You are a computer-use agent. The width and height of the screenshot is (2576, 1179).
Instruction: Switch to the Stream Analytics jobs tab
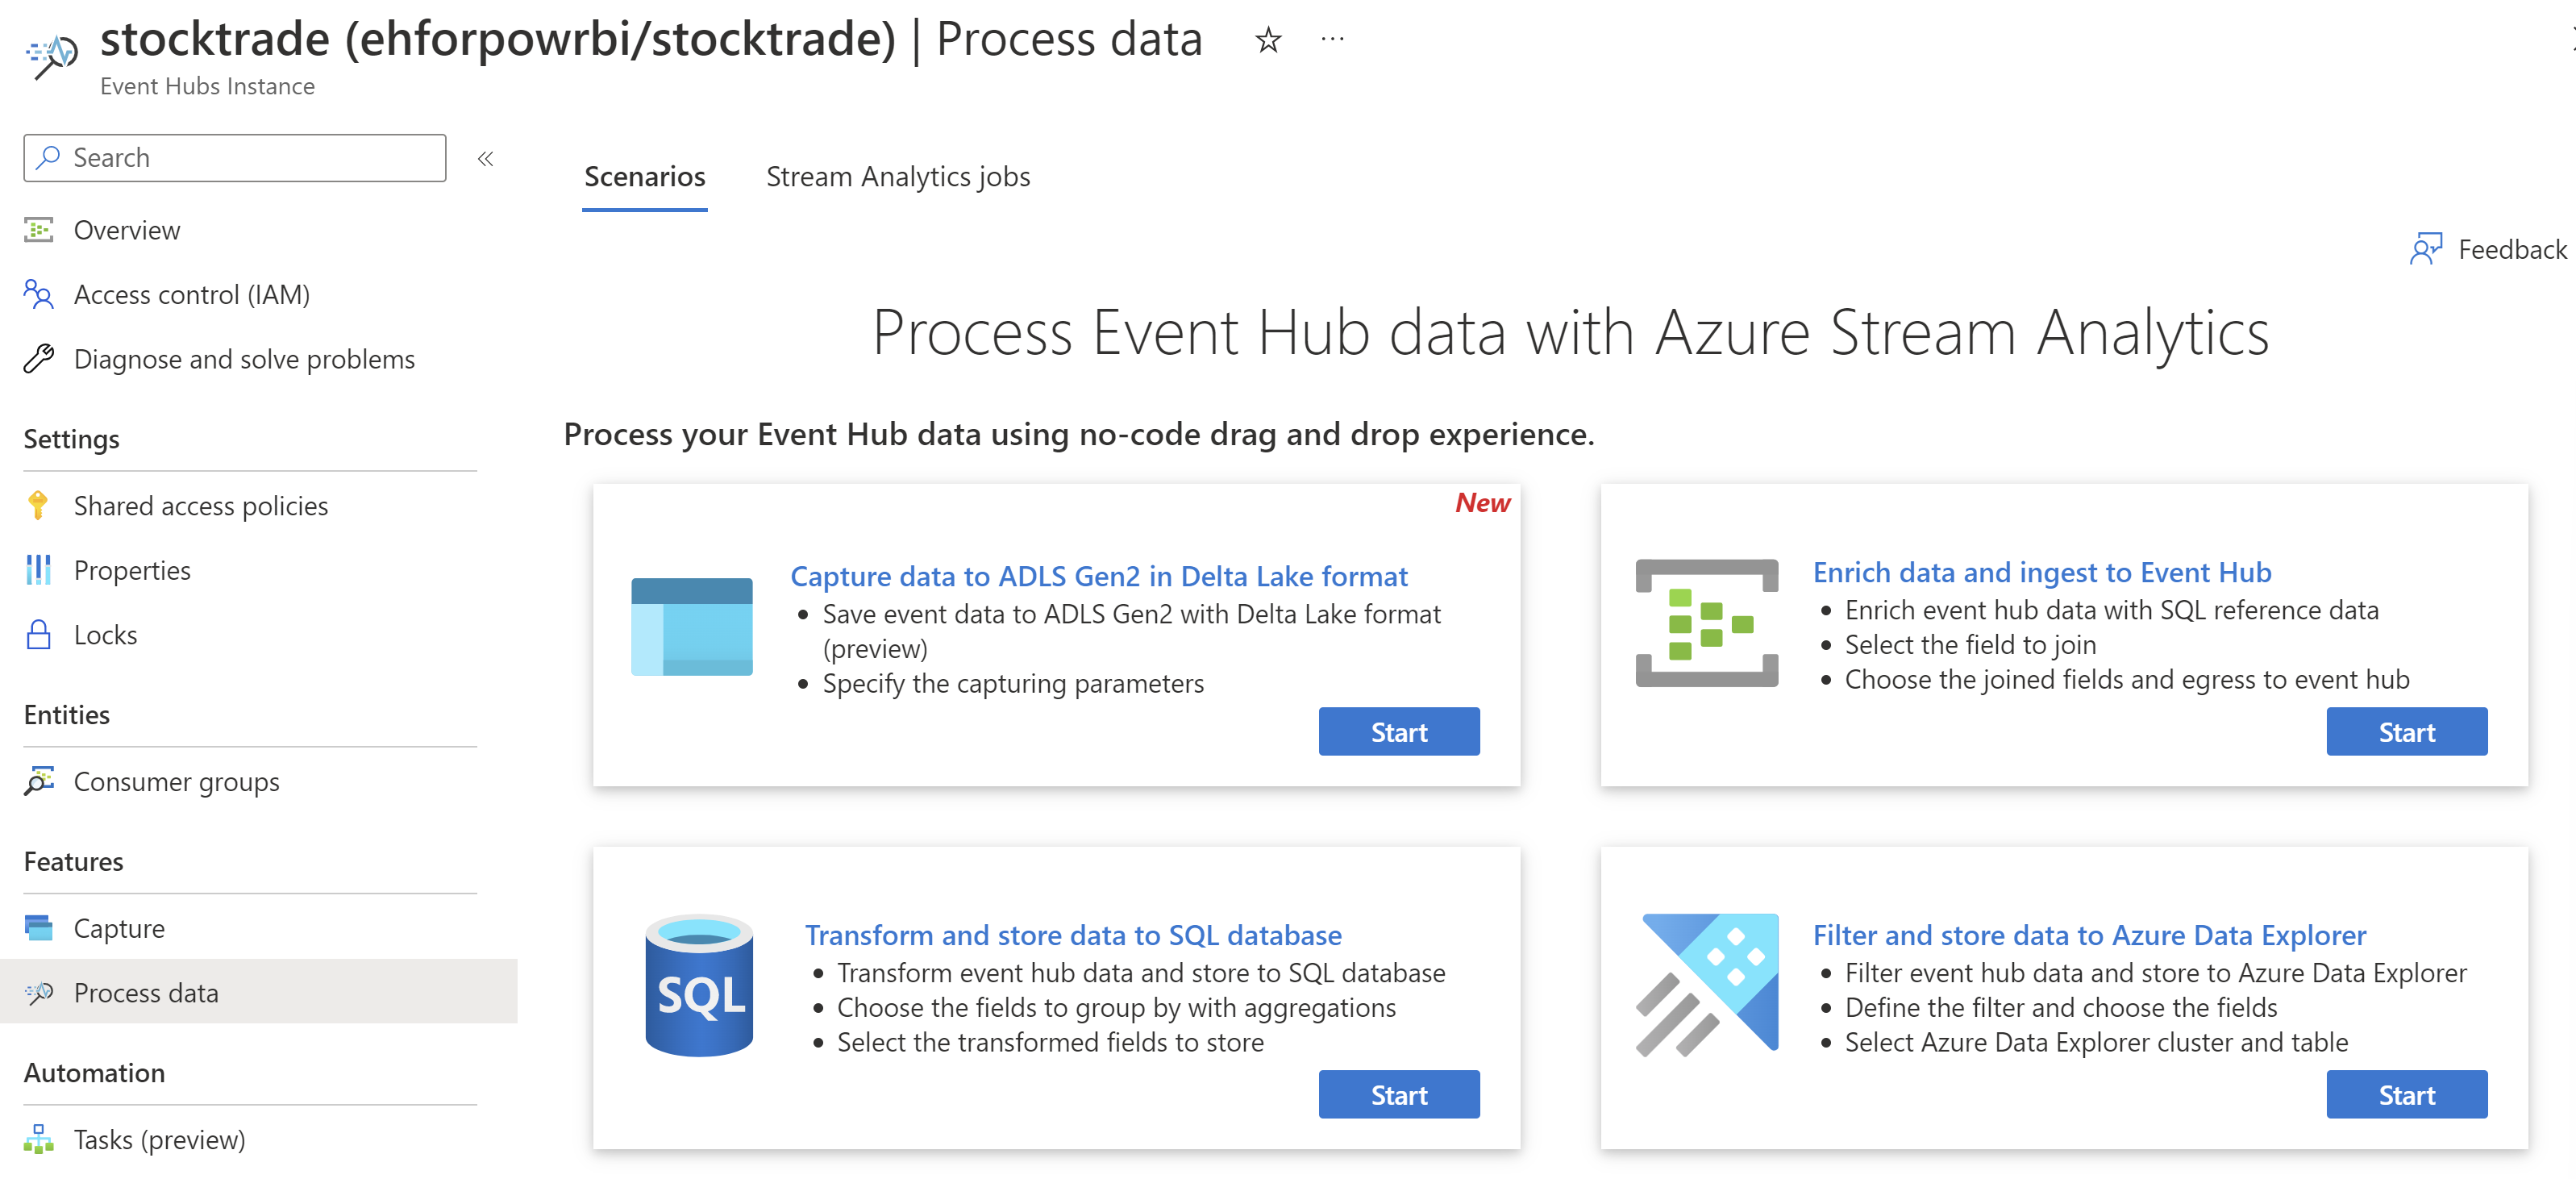click(x=897, y=176)
